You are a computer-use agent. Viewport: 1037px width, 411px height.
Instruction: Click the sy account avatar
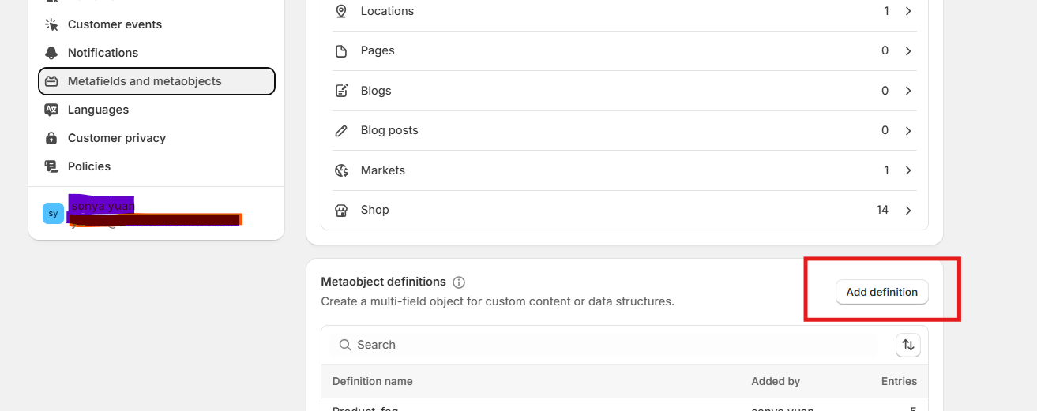(53, 213)
